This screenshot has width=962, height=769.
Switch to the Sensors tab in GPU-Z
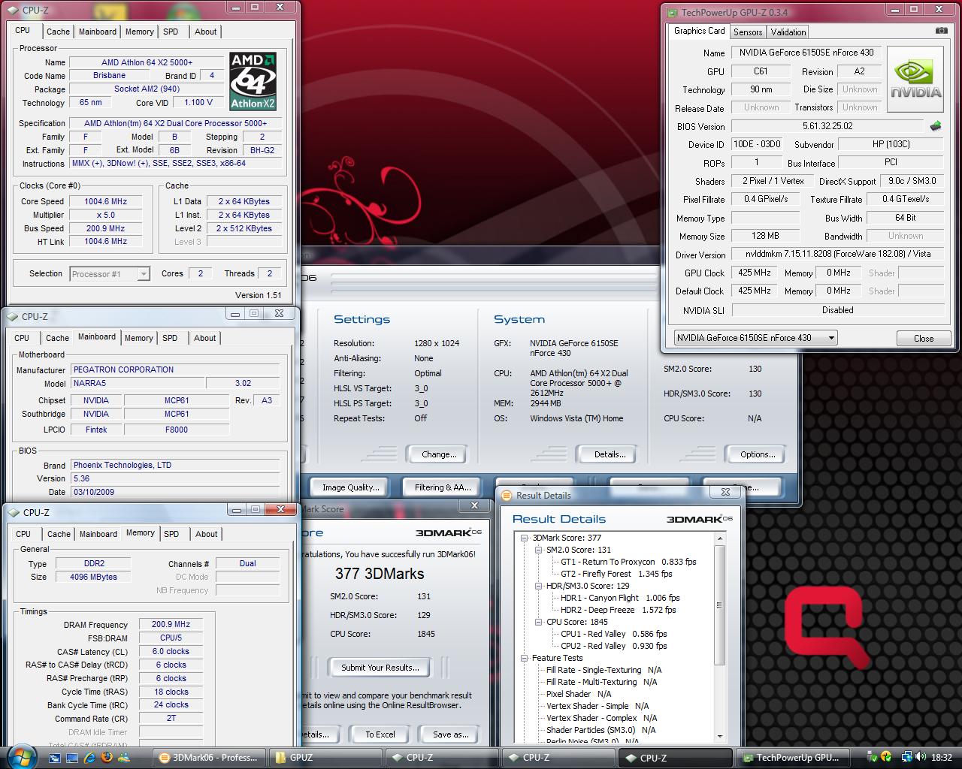(748, 32)
